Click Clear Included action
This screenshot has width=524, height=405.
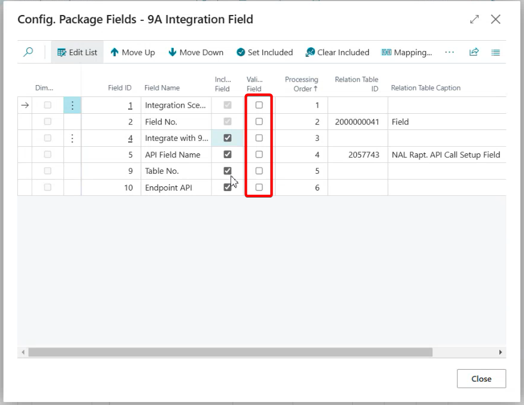pyautogui.click(x=337, y=52)
